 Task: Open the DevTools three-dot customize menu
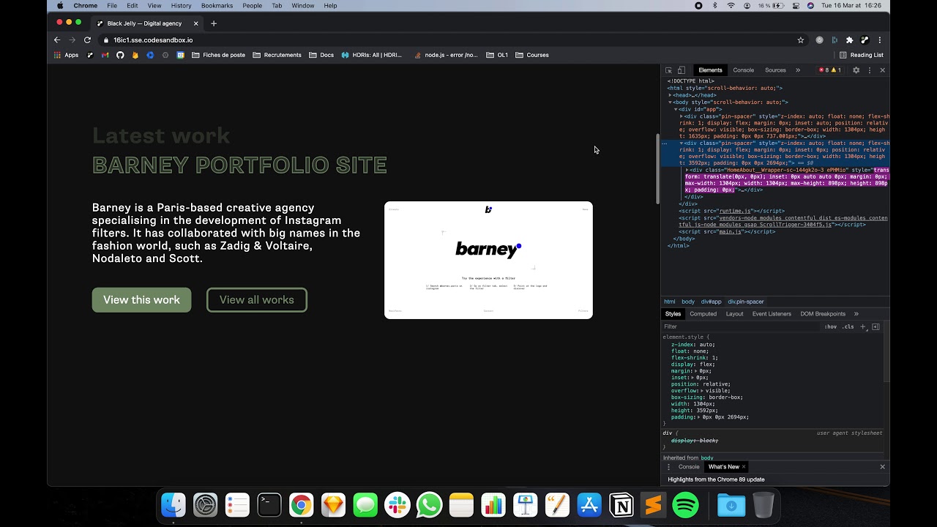click(870, 70)
